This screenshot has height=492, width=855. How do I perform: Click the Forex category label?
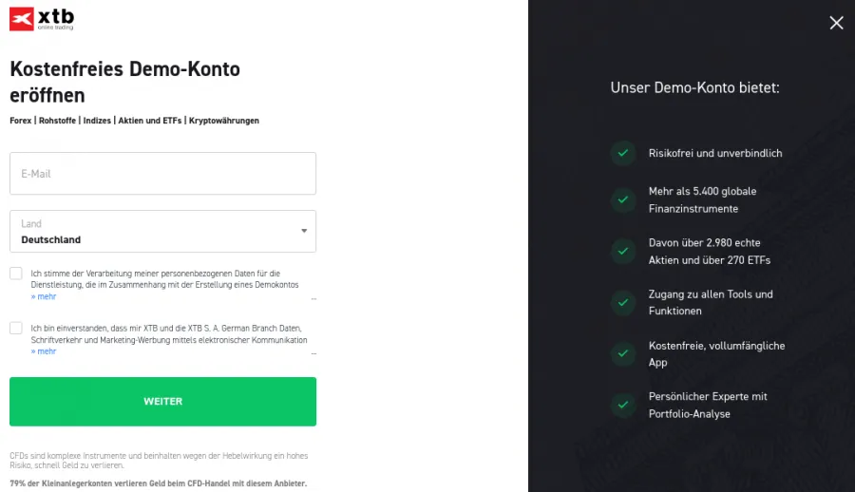coord(20,121)
